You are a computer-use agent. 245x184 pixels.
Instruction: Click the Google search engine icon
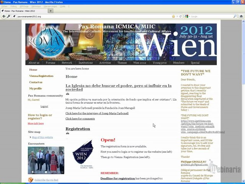click(186, 16)
